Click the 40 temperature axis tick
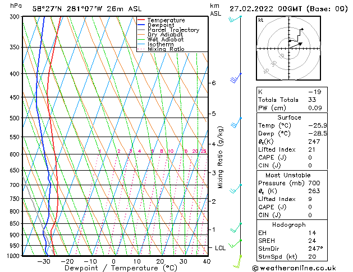 [207, 261]
